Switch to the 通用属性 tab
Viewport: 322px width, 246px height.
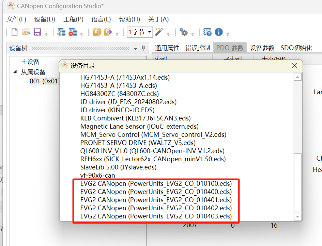[167, 48]
